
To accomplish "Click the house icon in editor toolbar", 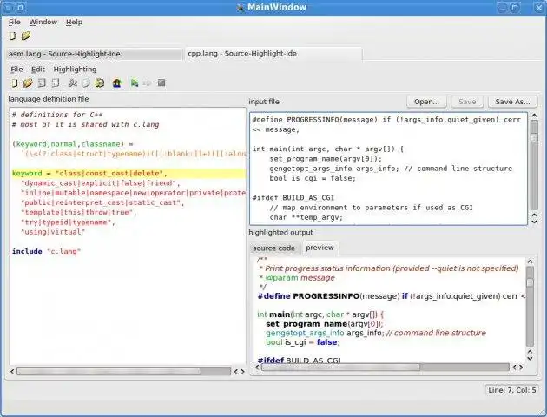I will [117, 83].
